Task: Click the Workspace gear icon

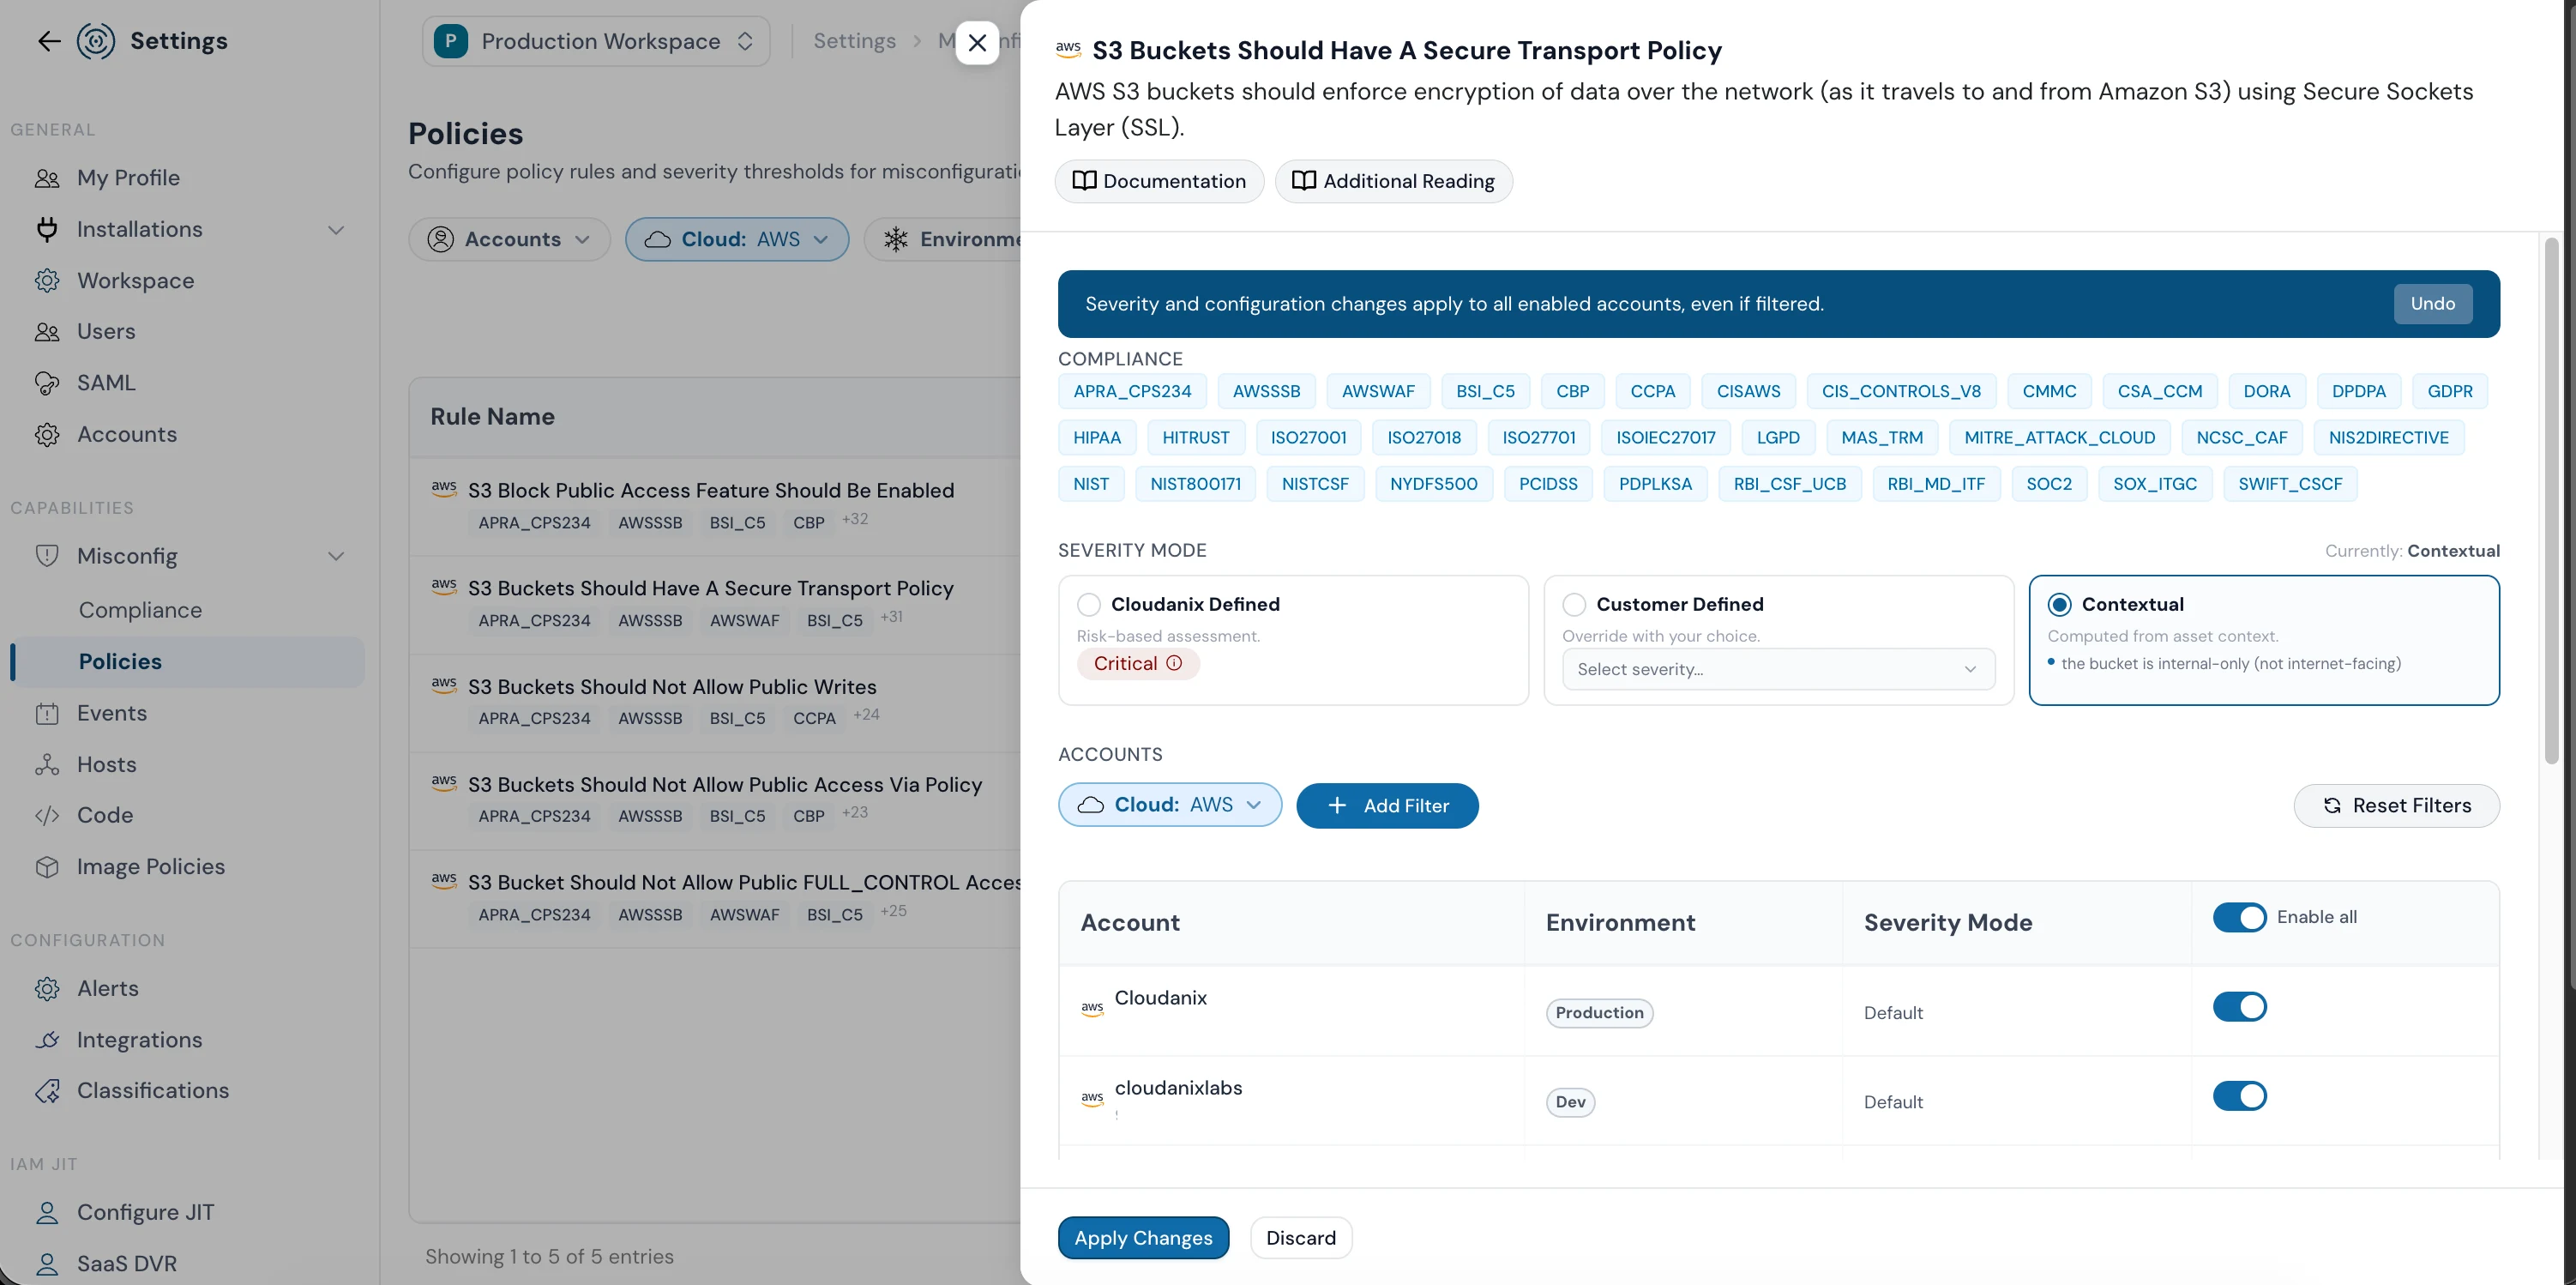Action: (x=47, y=281)
